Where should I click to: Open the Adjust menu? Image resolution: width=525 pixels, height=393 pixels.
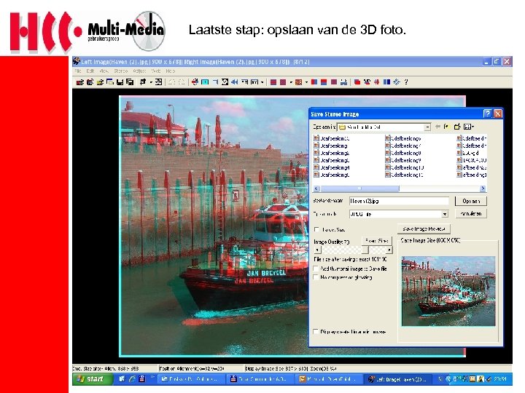[x=139, y=71]
